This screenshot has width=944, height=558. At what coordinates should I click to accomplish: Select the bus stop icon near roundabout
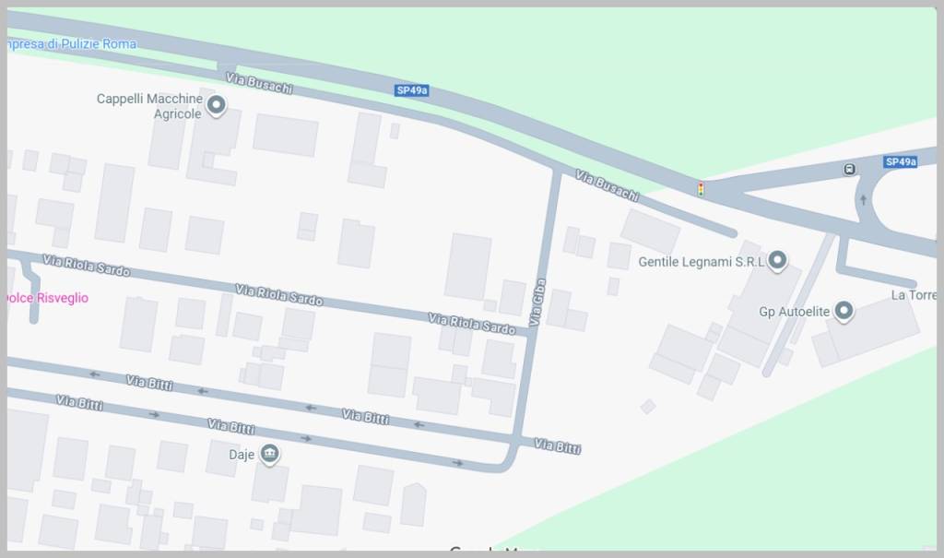coord(849,170)
